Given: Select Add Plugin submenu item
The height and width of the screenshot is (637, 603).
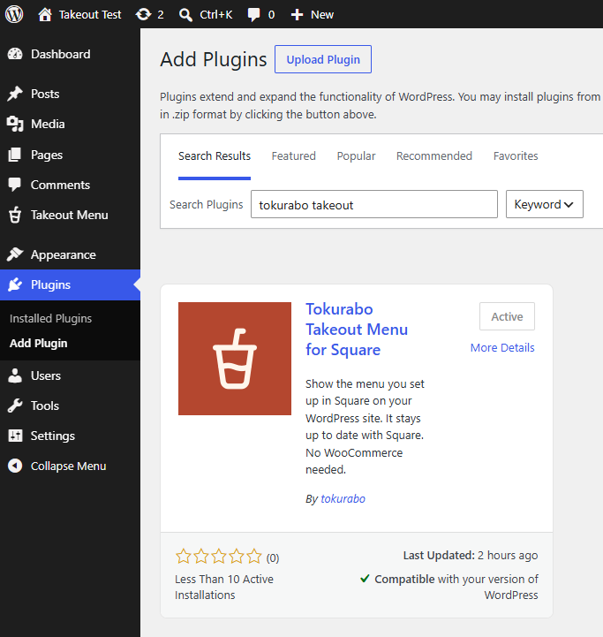Looking at the screenshot, I should coord(39,344).
